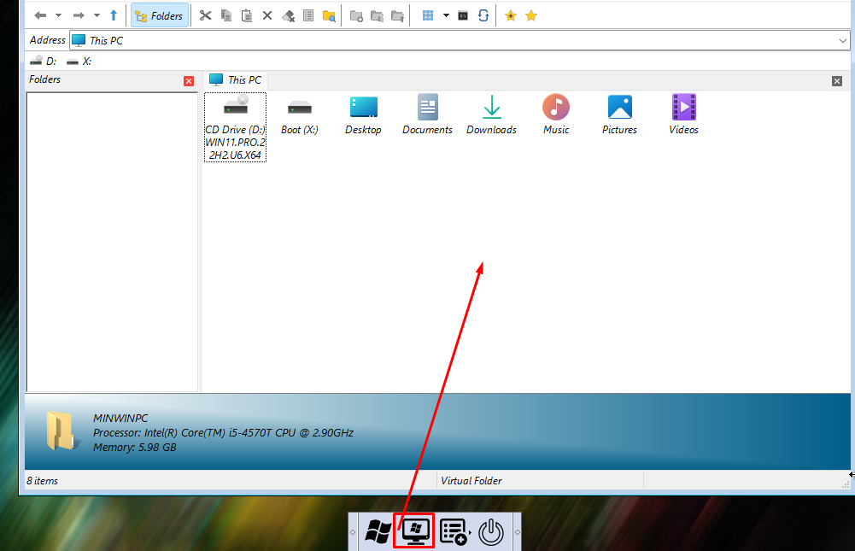Screen dimensions: 855x551
Task: Click the power button icon in dock
Action: [x=491, y=532]
